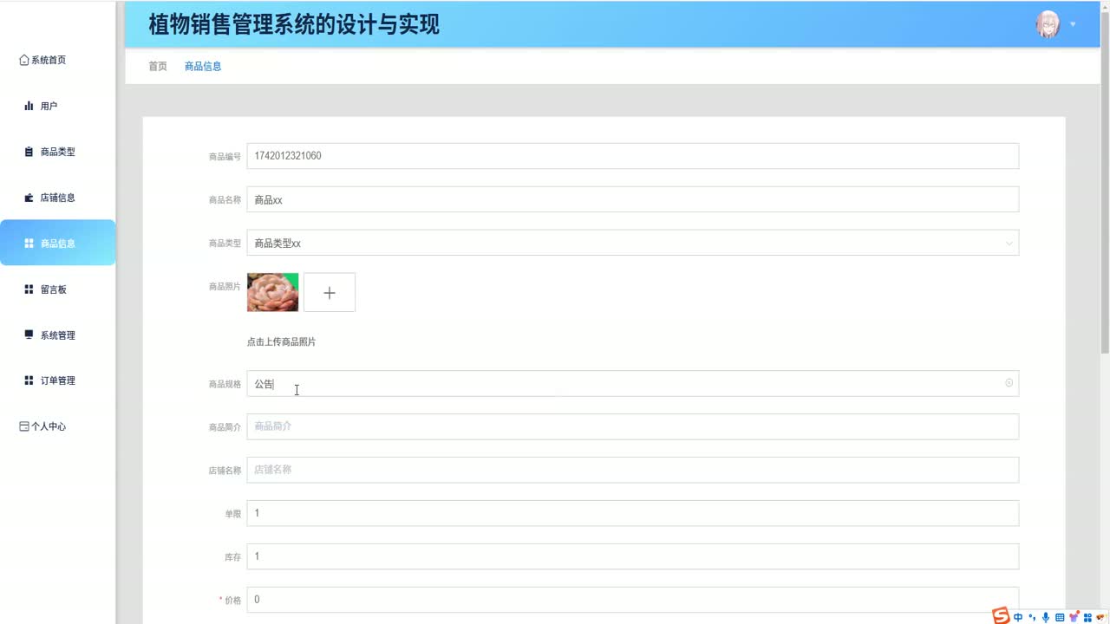Click the card icon beside 个人中心
The image size is (1110, 624).
24,426
